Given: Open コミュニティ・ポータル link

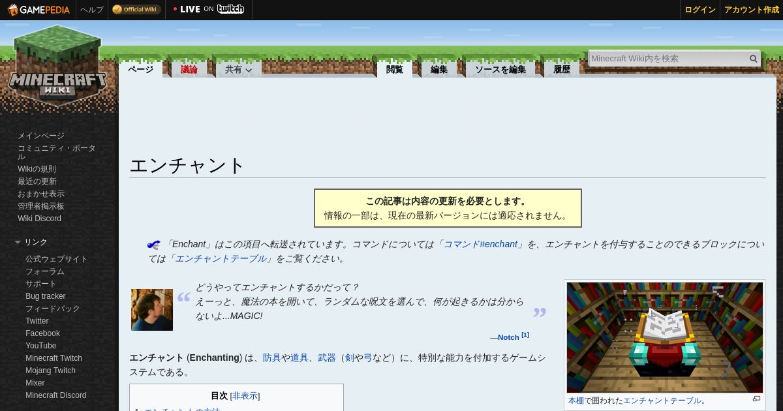Looking at the screenshot, I should [x=57, y=153].
